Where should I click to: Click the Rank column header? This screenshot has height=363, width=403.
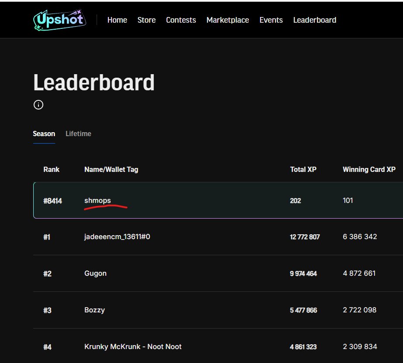(51, 169)
